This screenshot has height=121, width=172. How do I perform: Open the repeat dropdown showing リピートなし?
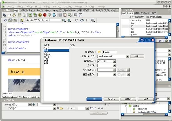(114, 61)
